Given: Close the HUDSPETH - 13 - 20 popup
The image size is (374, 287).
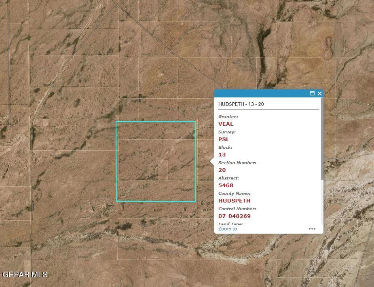Looking at the screenshot, I should pos(319,93).
